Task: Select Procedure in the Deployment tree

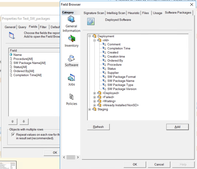Action: click(114, 65)
